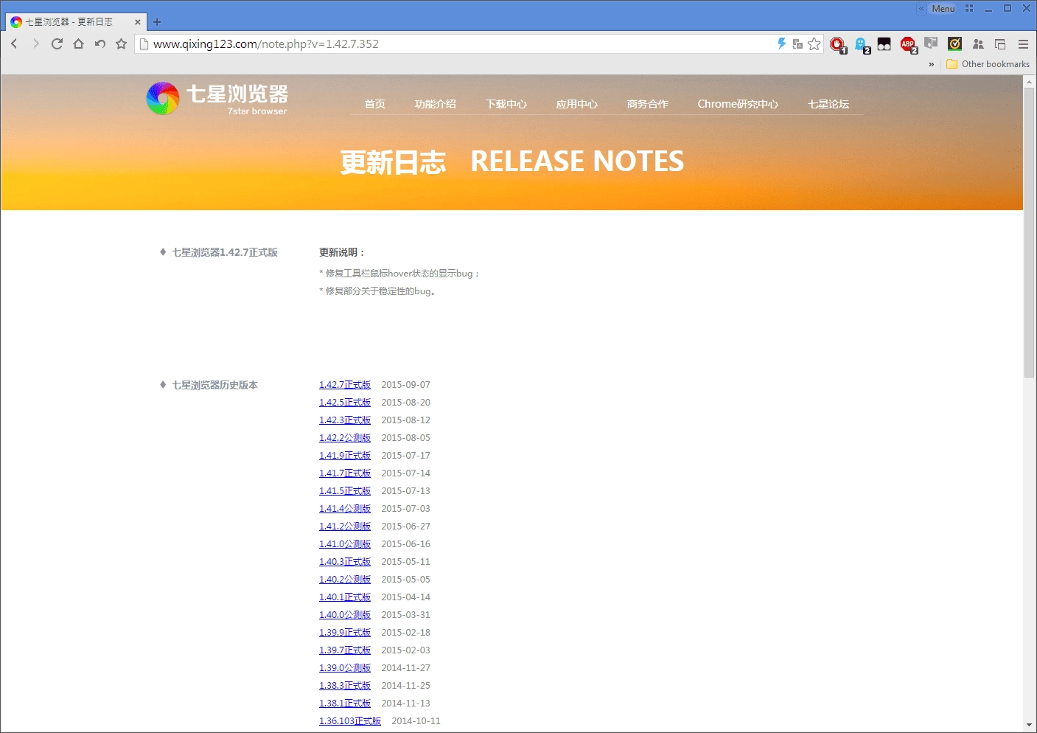
Task: Expand hidden bookmarks with double chevron
Action: (x=931, y=64)
